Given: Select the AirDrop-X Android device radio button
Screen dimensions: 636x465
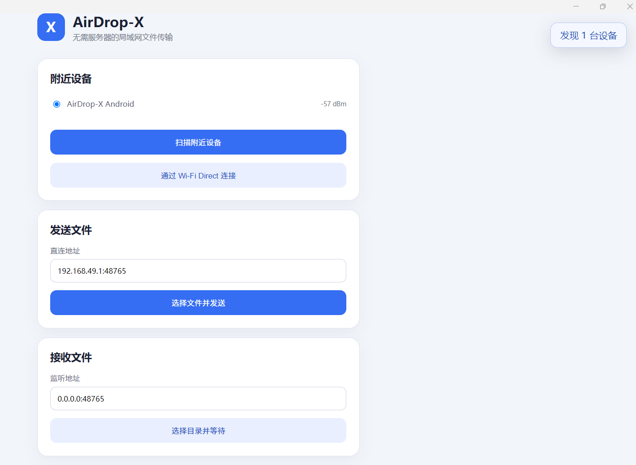Looking at the screenshot, I should tap(57, 104).
